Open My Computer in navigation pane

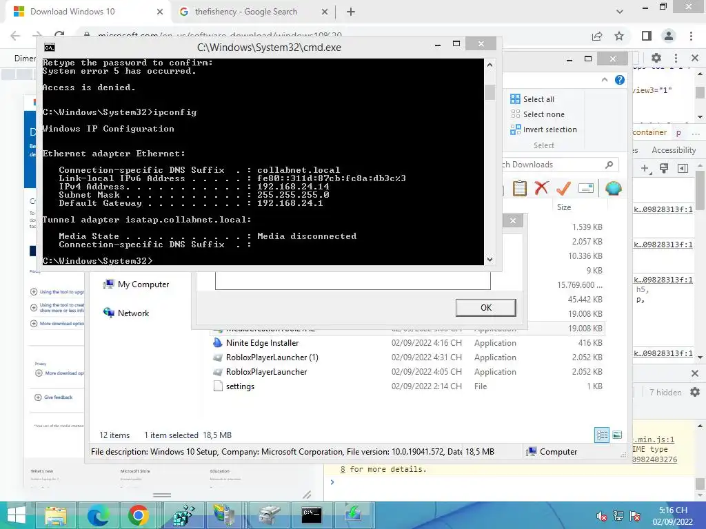[x=137, y=284]
